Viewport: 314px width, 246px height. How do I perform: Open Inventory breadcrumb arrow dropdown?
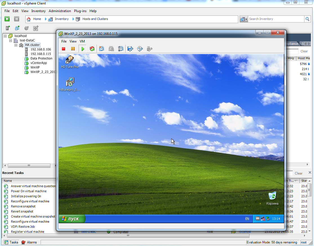point(73,19)
